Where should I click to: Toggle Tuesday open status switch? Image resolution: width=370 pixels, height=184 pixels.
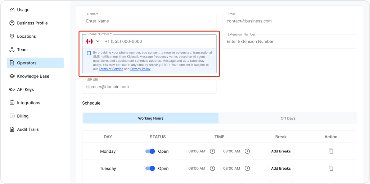(x=150, y=169)
